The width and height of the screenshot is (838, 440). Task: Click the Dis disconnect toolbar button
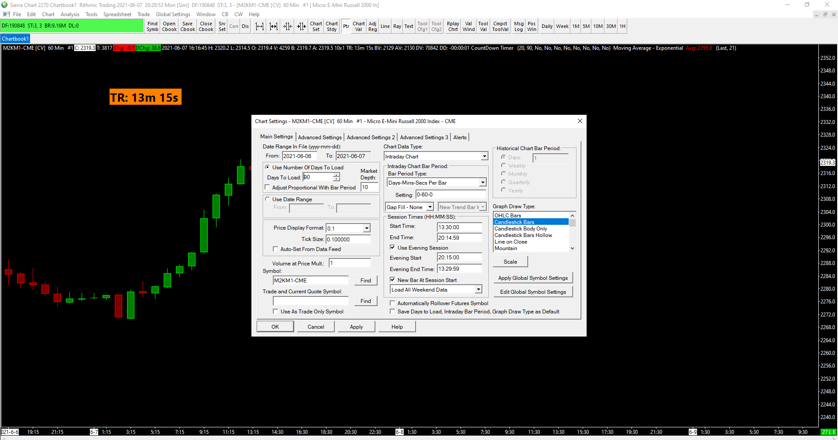coord(245,26)
